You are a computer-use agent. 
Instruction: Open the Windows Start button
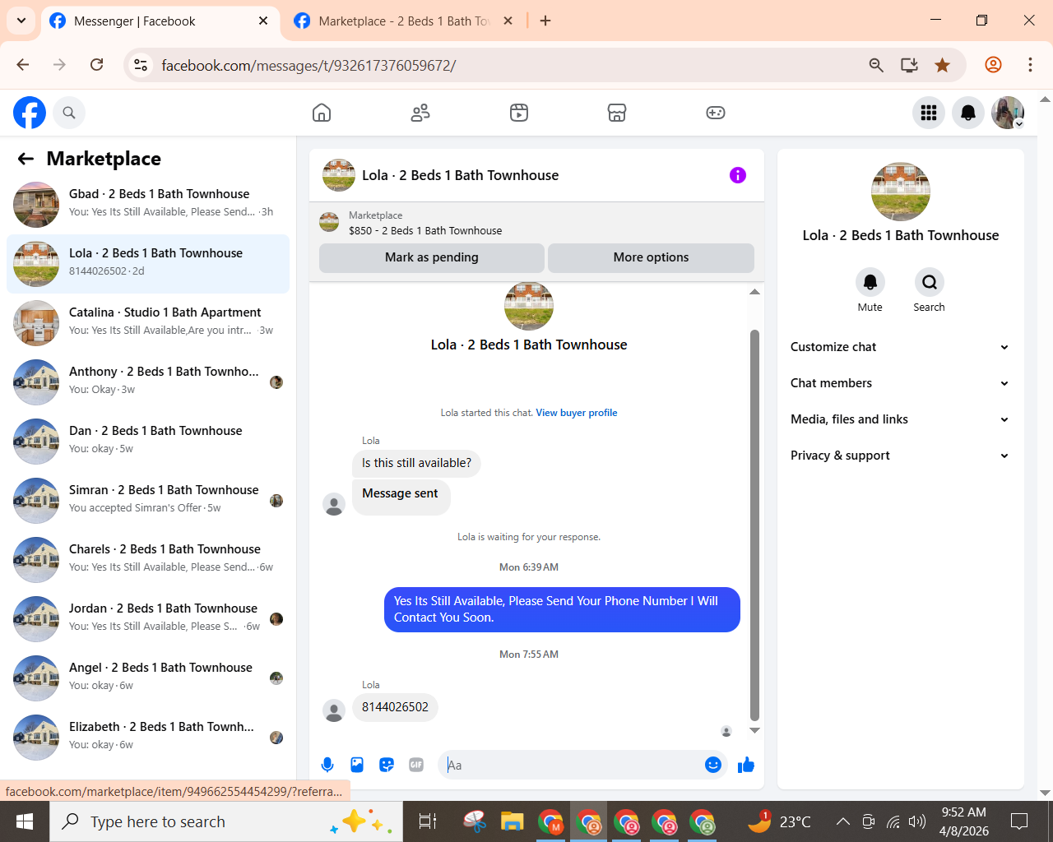25,821
